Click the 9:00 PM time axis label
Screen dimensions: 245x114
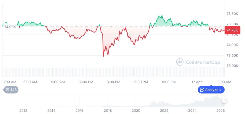169,82
